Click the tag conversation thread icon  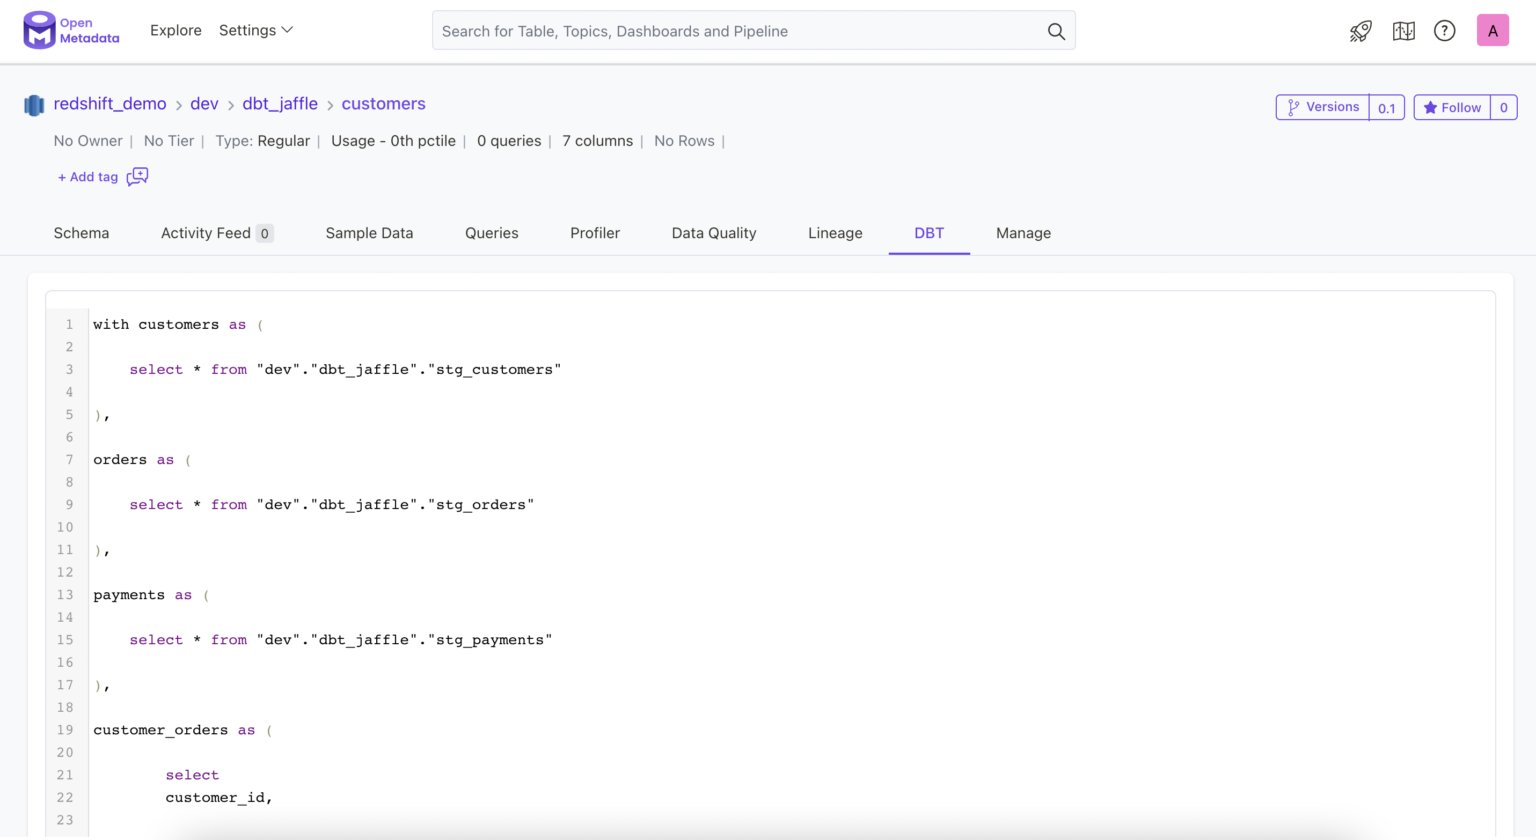click(x=137, y=176)
